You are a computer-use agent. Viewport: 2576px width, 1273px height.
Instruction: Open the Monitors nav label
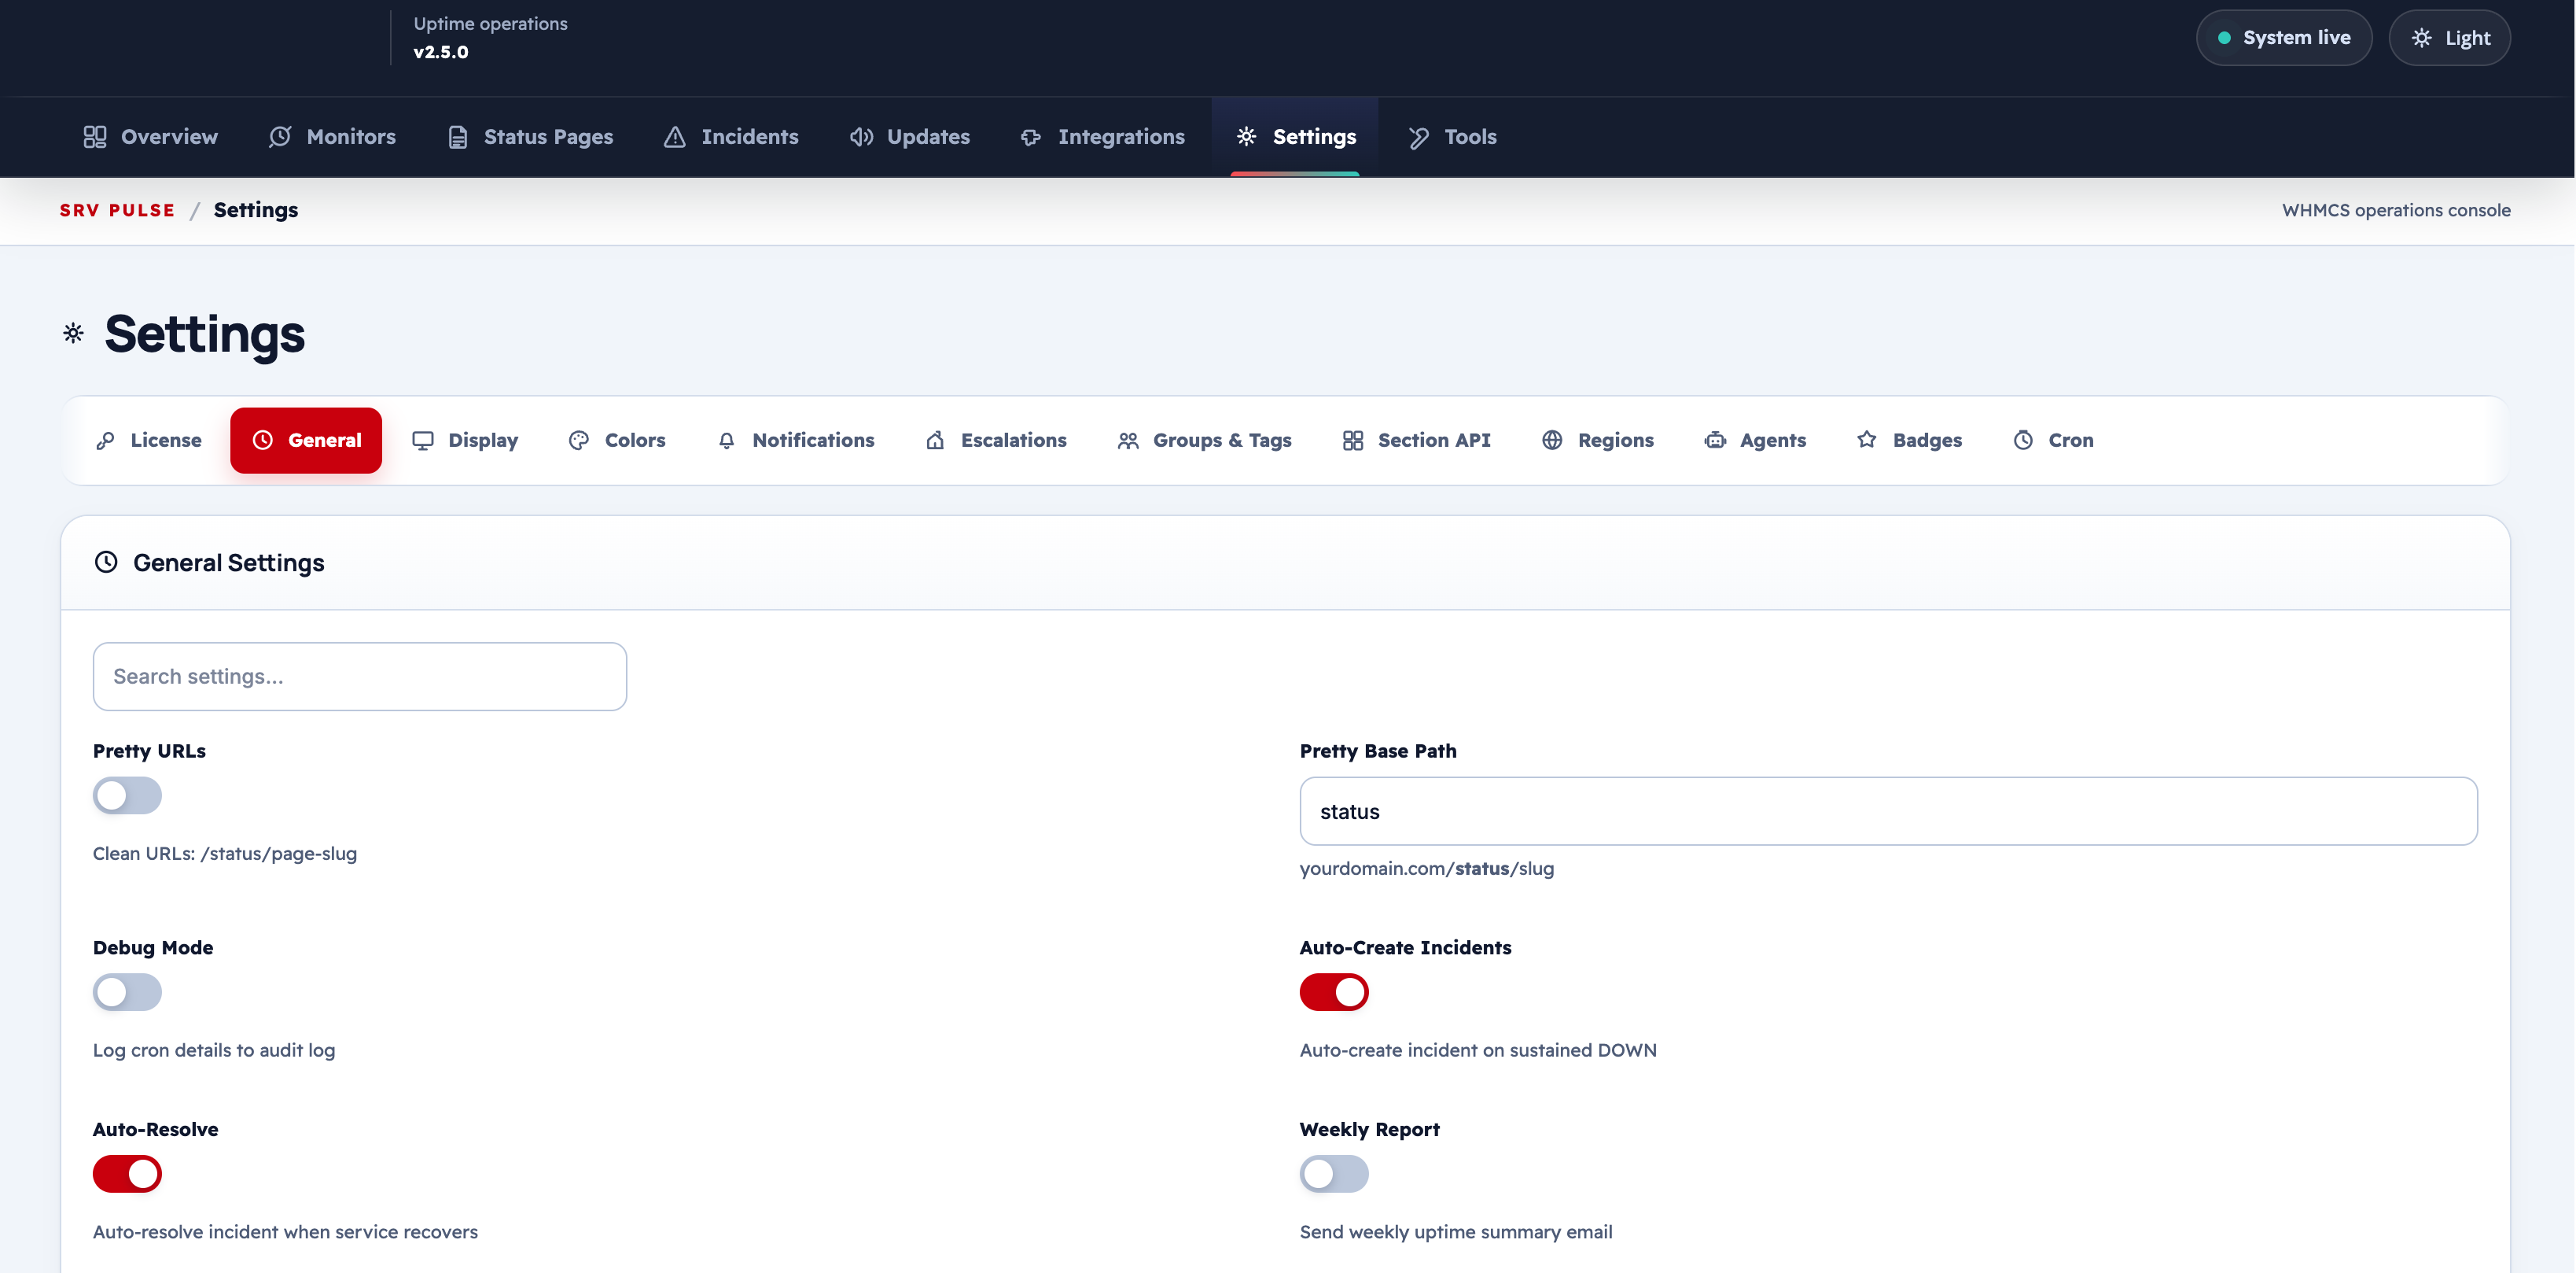[351, 137]
